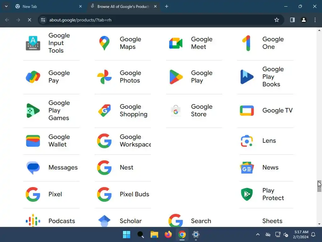The image size is (322, 242).
Task: Click the Pixel Buds G icon
Action: point(104,194)
